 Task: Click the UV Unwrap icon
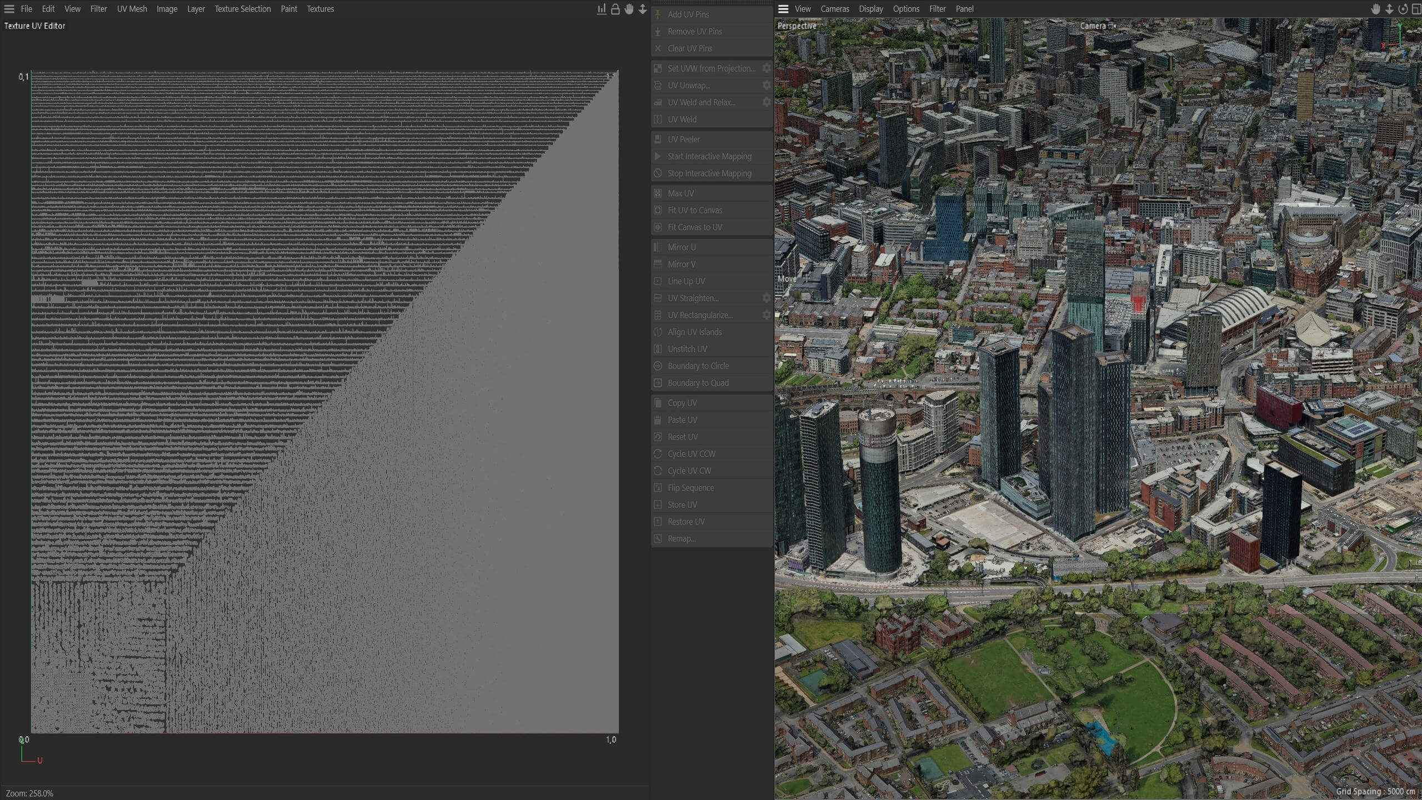coord(658,86)
